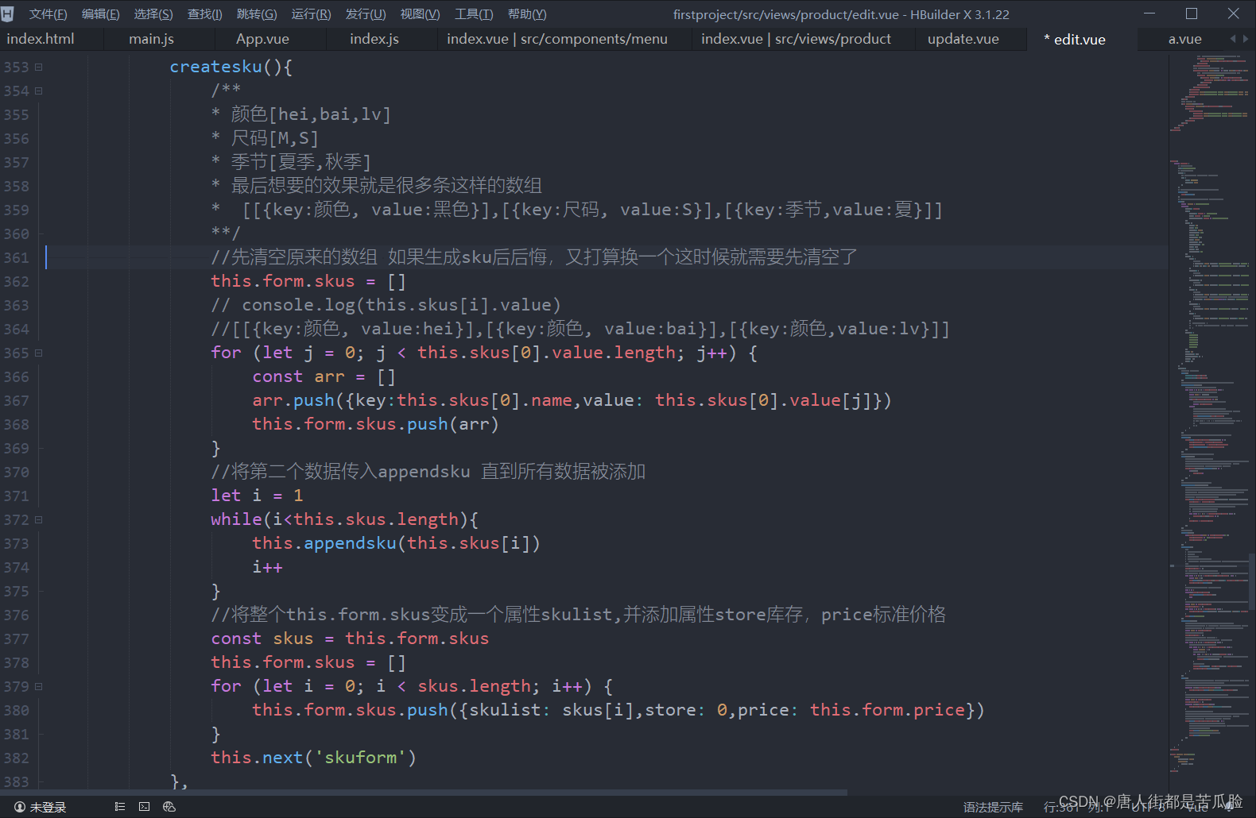Image resolution: width=1256 pixels, height=818 pixels.
Task: Click 语法提示库 in the status bar
Action: point(993,807)
